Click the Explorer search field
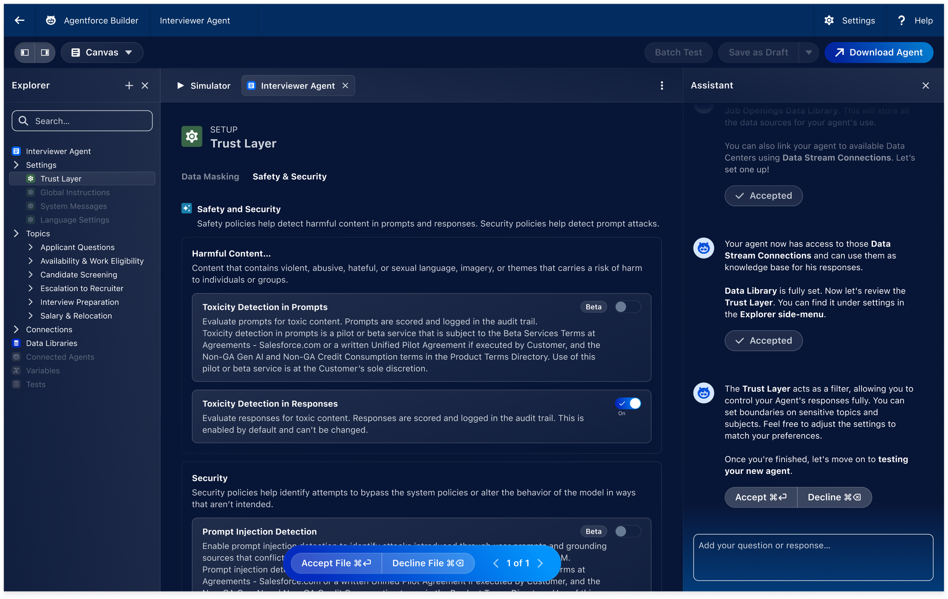 pyautogui.click(x=82, y=121)
